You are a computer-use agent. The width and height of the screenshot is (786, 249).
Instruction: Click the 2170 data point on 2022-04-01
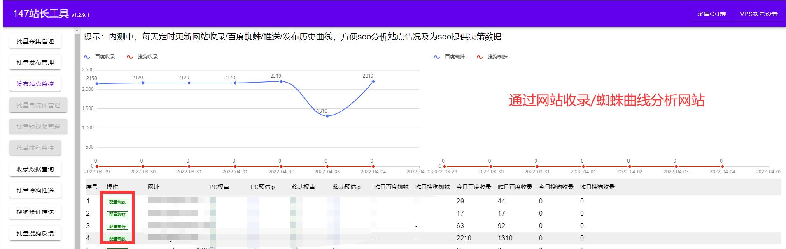[x=235, y=83]
